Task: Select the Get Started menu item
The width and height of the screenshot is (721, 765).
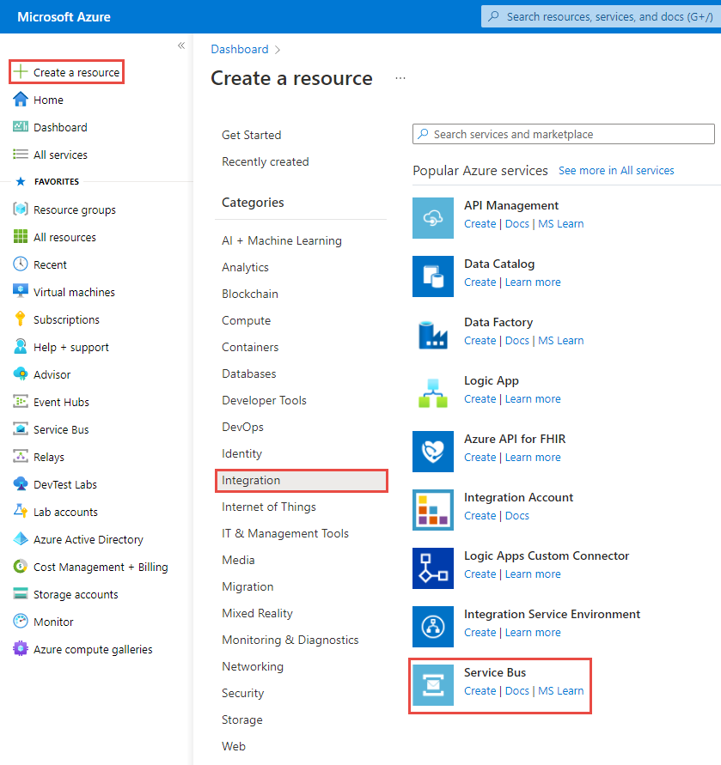Action: [251, 135]
